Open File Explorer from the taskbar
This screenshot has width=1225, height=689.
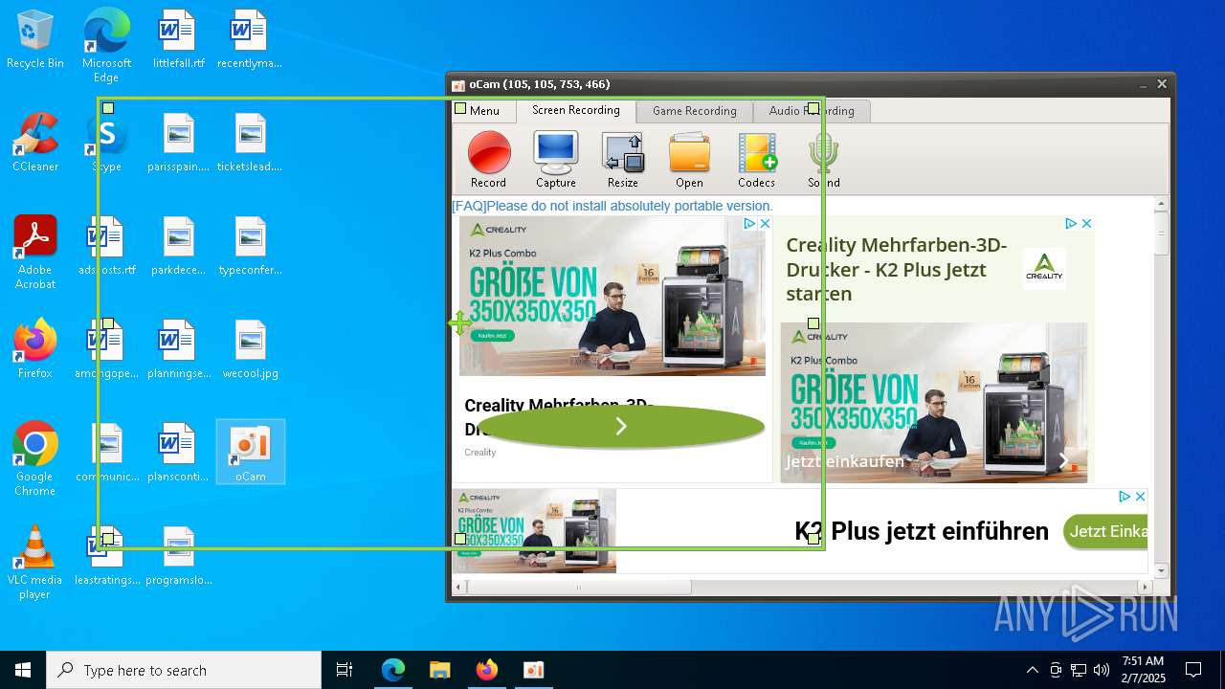(439, 670)
